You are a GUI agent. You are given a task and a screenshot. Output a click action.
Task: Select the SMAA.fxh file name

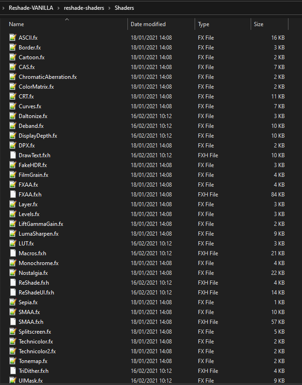[x=31, y=322]
